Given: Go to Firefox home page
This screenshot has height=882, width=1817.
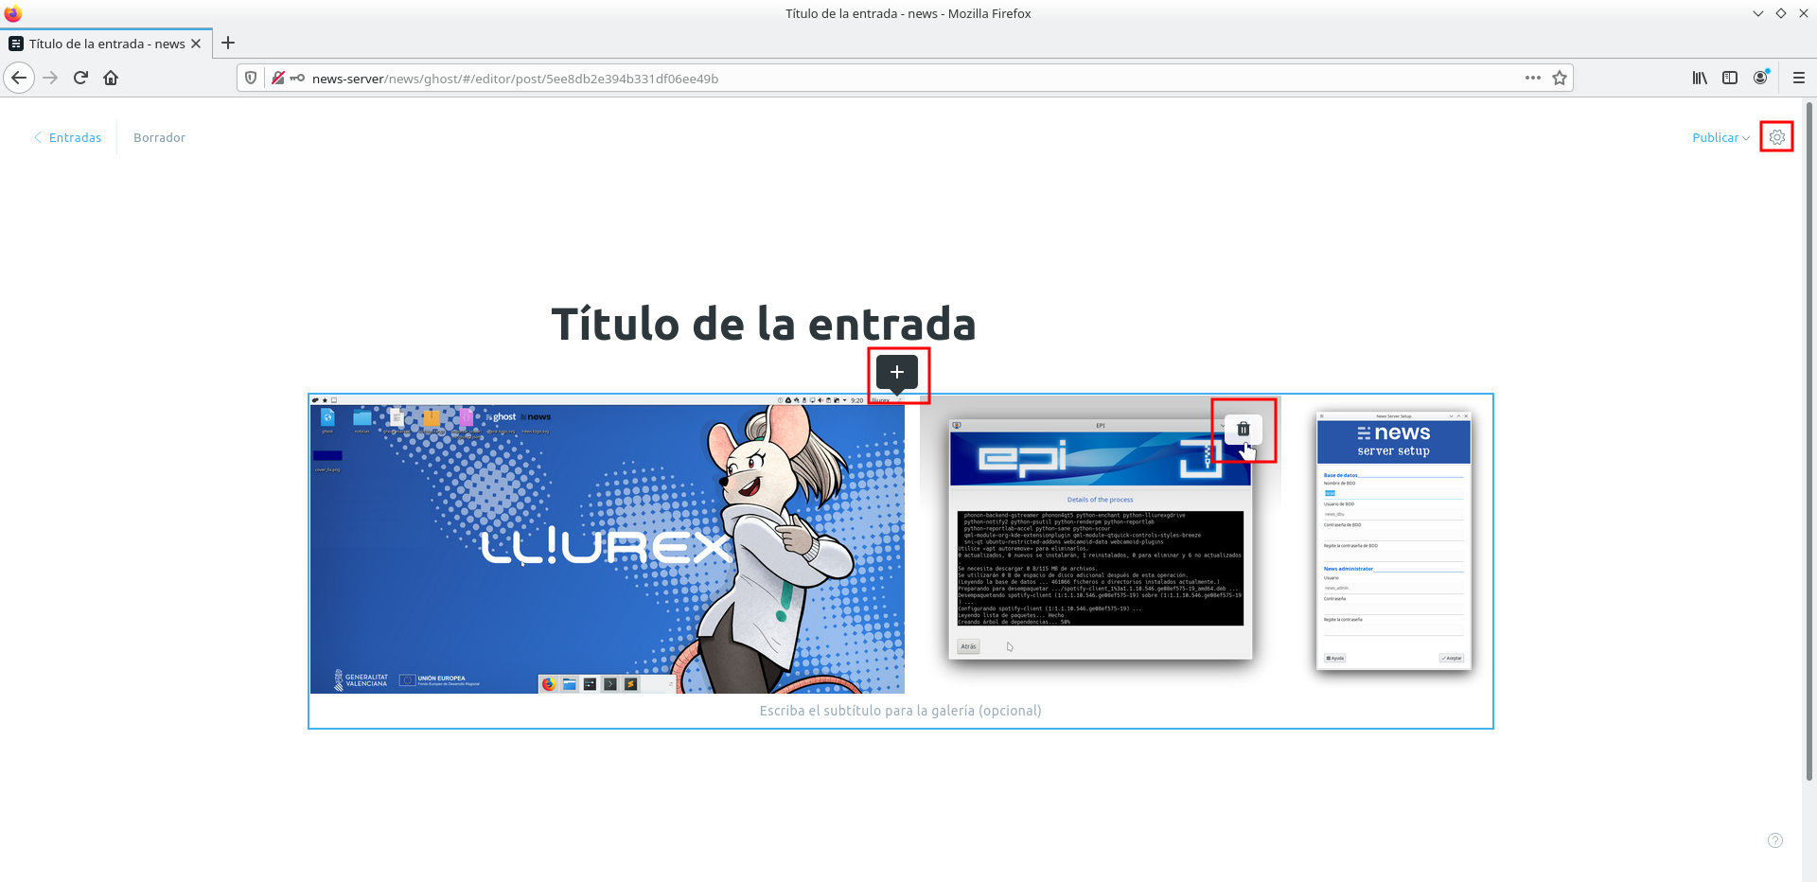Looking at the screenshot, I should pos(111,78).
